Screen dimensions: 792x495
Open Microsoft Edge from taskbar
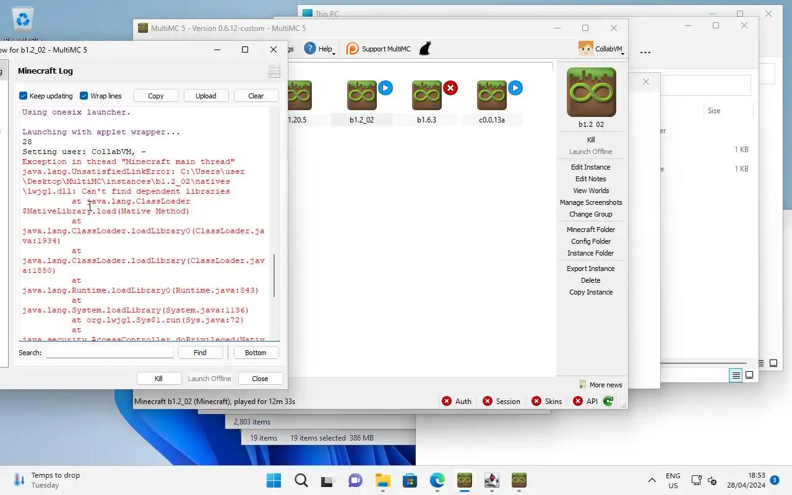click(x=437, y=480)
